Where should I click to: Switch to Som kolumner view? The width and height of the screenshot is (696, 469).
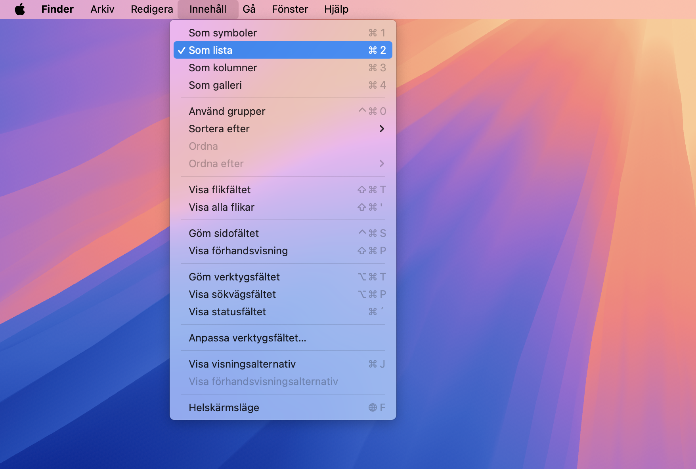pyautogui.click(x=283, y=68)
